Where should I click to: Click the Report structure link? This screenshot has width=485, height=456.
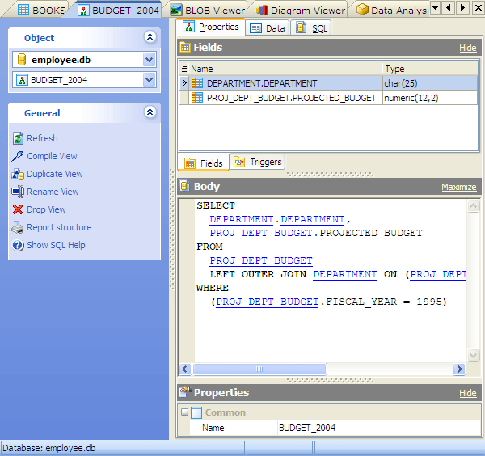(x=59, y=227)
